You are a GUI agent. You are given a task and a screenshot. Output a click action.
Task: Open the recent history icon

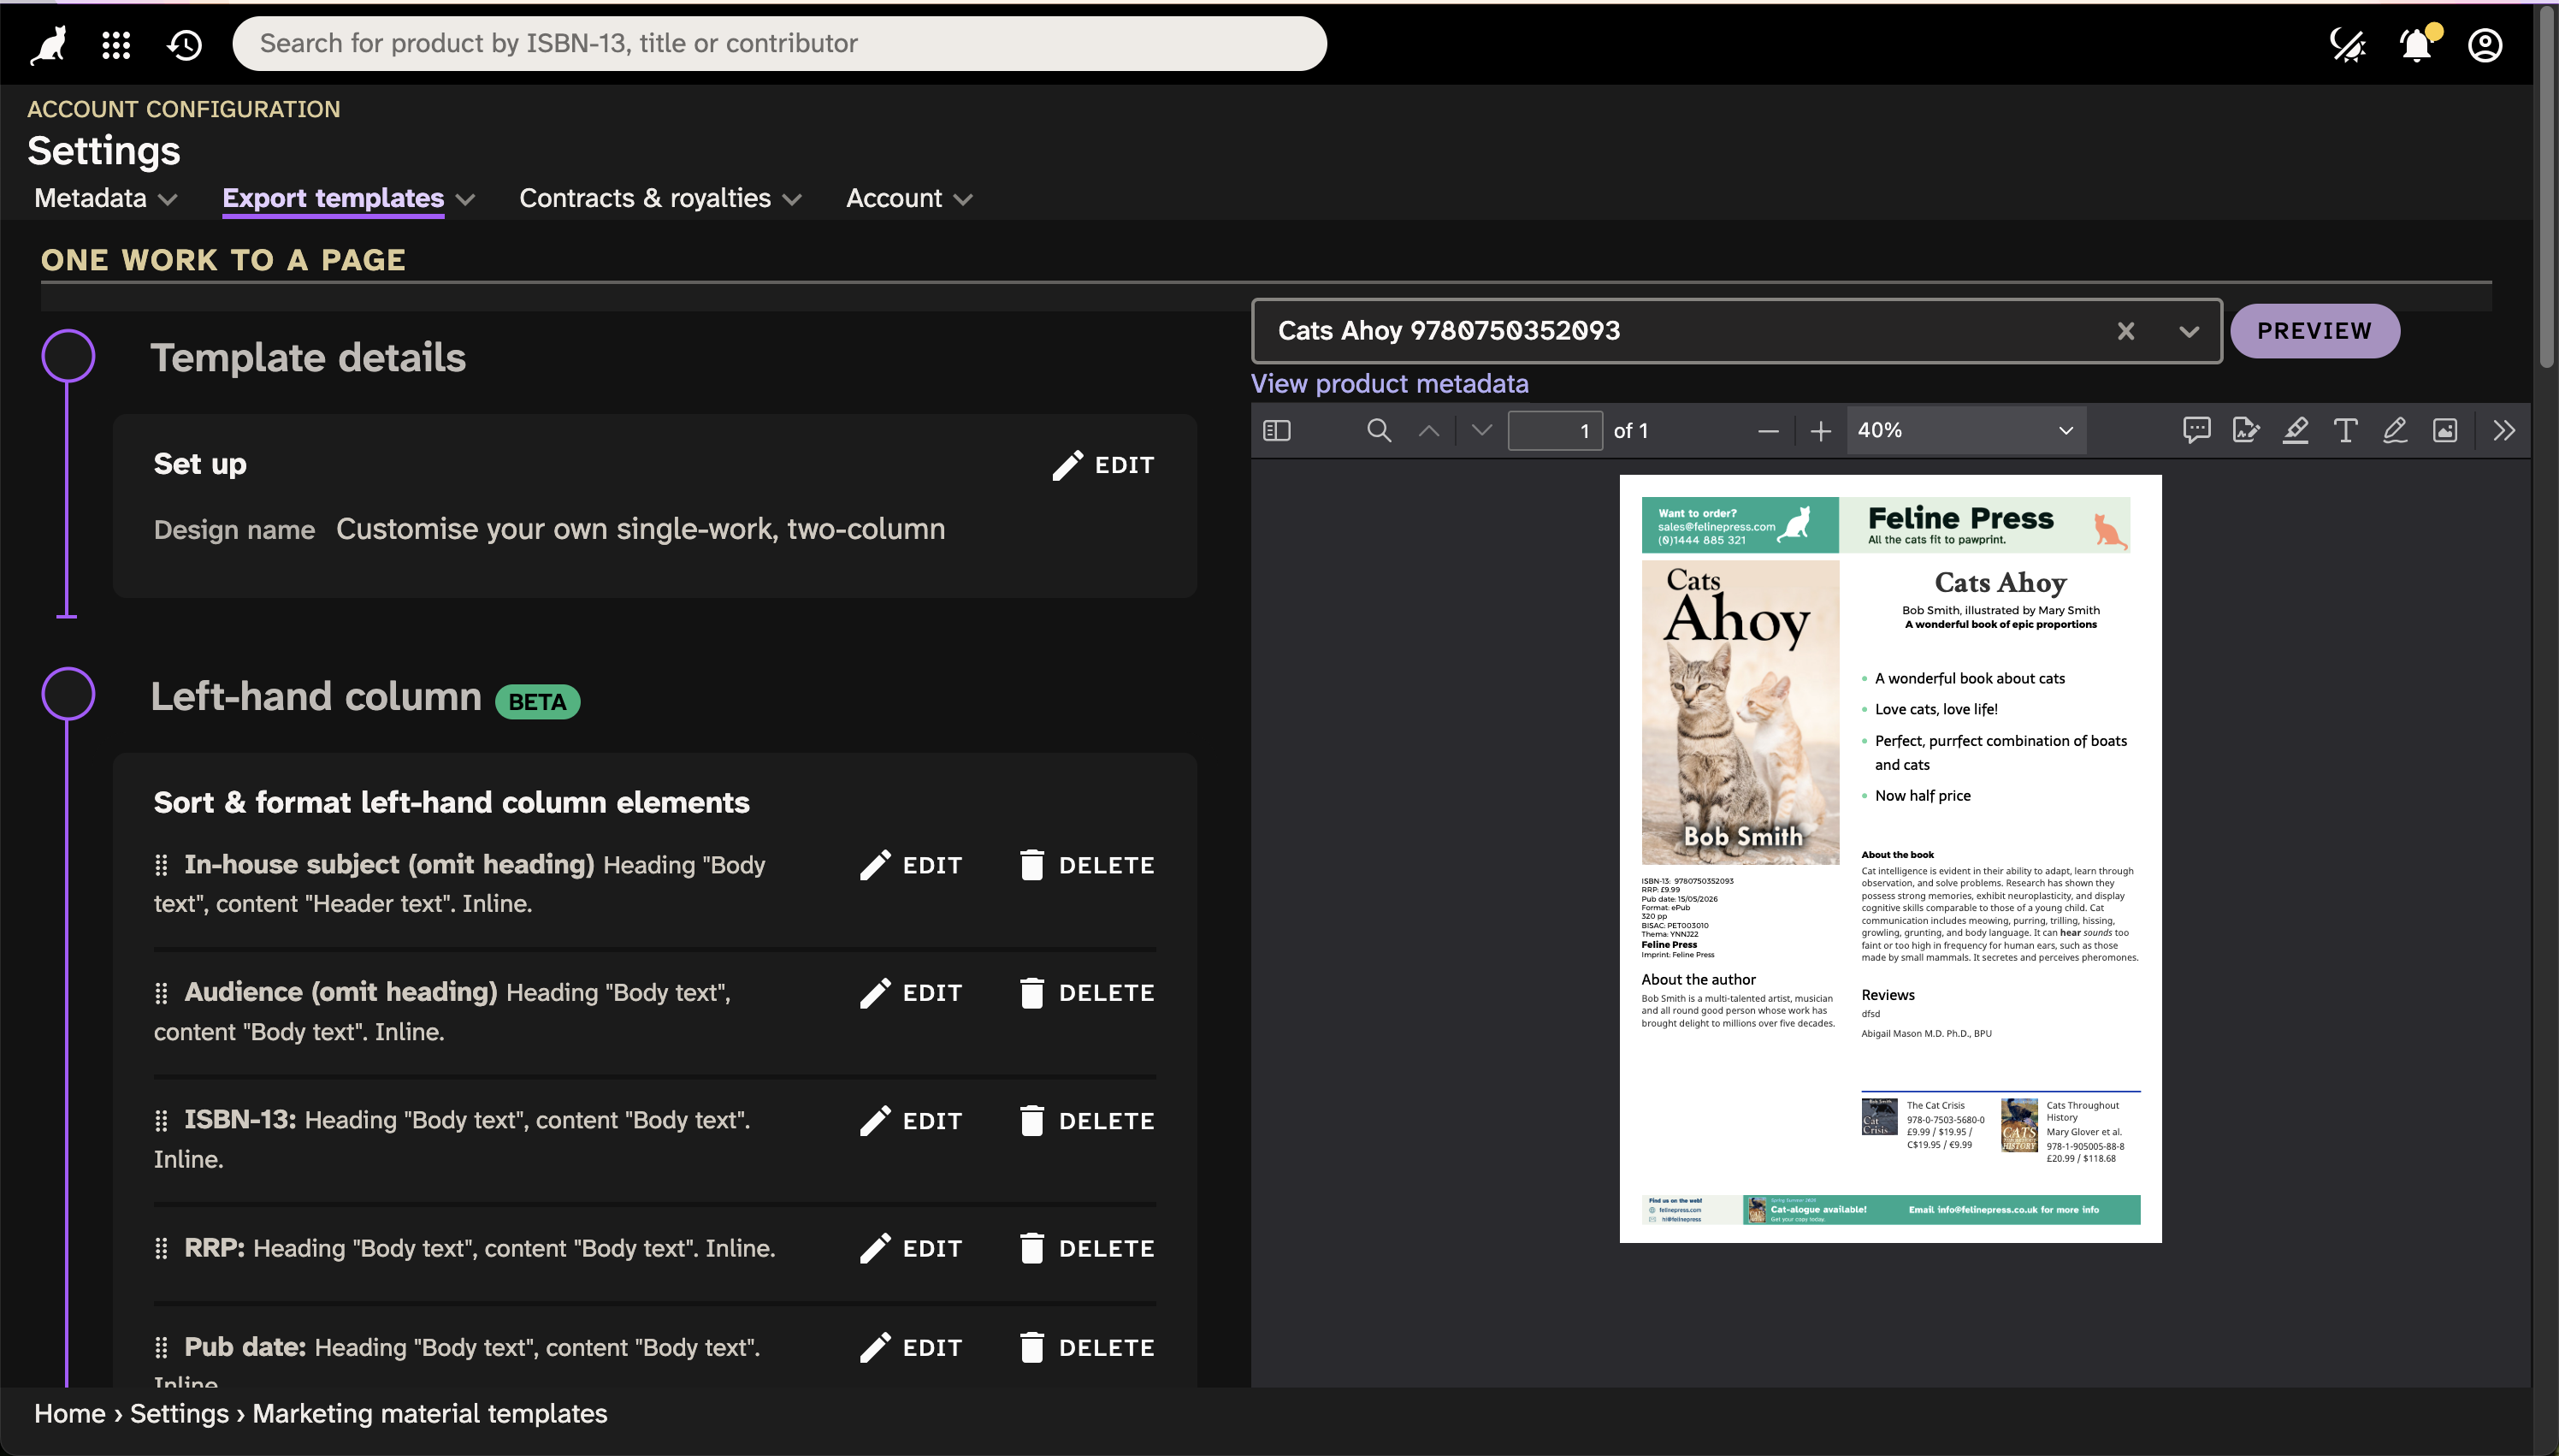tap(185, 44)
